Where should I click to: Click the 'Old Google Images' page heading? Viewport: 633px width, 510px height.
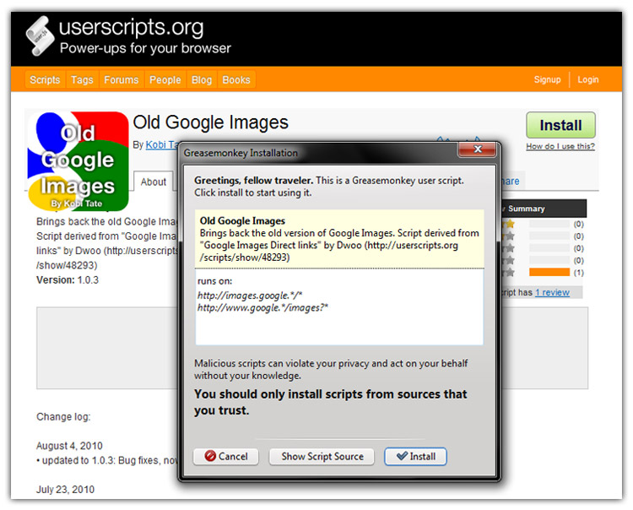tap(210, 122)
